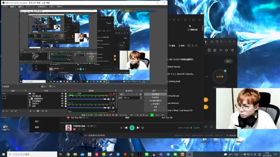Hide the image source in the first row
Viewport: 280px width, 157px height.
62,93
